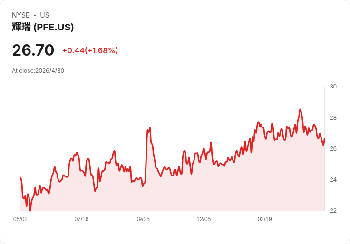The width and height of the screenshot is (350, 244).
Task: Click the 07/16 date axis label
Action: tap(81, 219)
